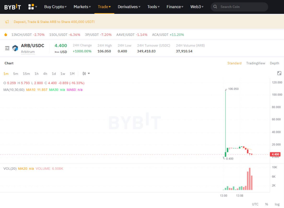284x208 pixels.
Task: Expand the Derivatives dropdown menu
Action: point(129,7)
